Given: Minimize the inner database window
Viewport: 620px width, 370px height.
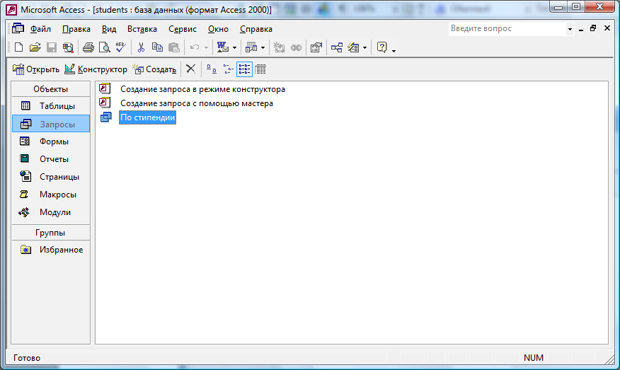Looking at the screenshot, I should coord(581,29).
